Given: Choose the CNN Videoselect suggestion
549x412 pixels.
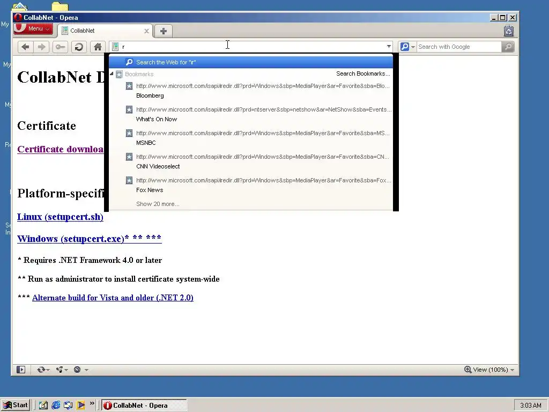Looking at the screenshot, I should [251, 161].
